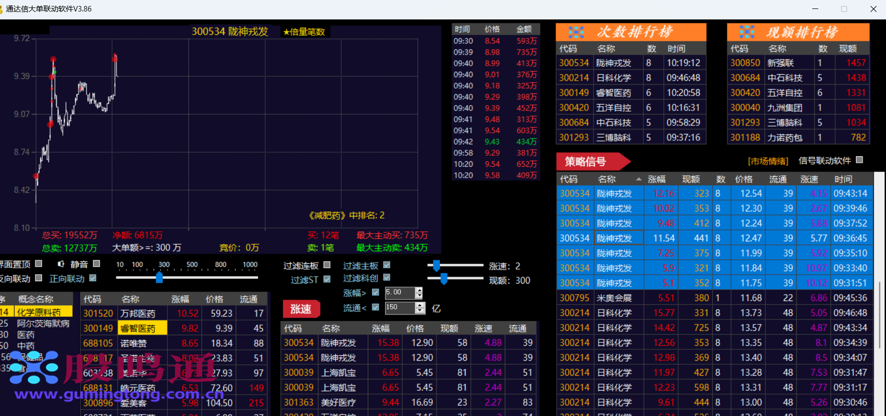This screenshot has width=886, height=416.
Task: Enable the 过滤连板 filter checkbox
Action: (327, 265)
